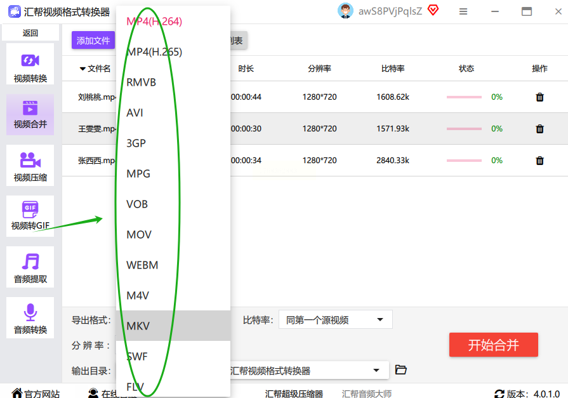Click the 版本 4.0.1.0 version text
Image resolution: width=568 pixels, height=398 pixels.
click(x=533, y=394)
